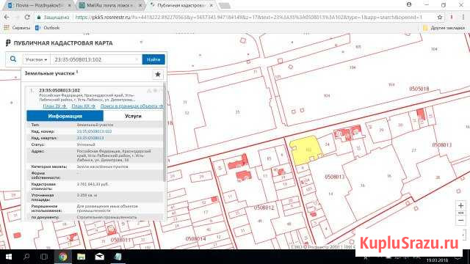Viewport: 470px width, 264px height.
Task: Open Task View on taskbar
Action: click(x=44, y=257)
